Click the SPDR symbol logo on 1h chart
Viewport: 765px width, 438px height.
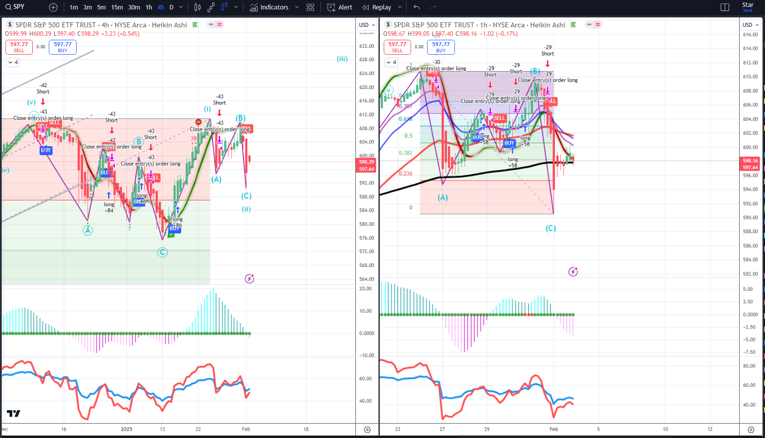coord(388,25)
